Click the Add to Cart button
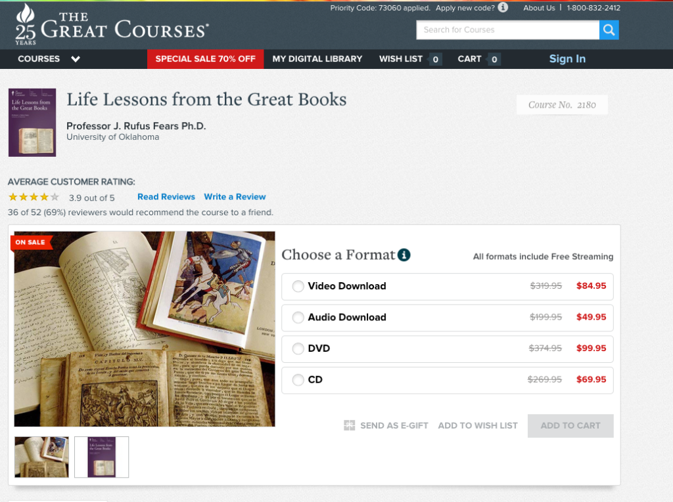The width and height of the screenshot is (673, 502). tap(570, 426)
